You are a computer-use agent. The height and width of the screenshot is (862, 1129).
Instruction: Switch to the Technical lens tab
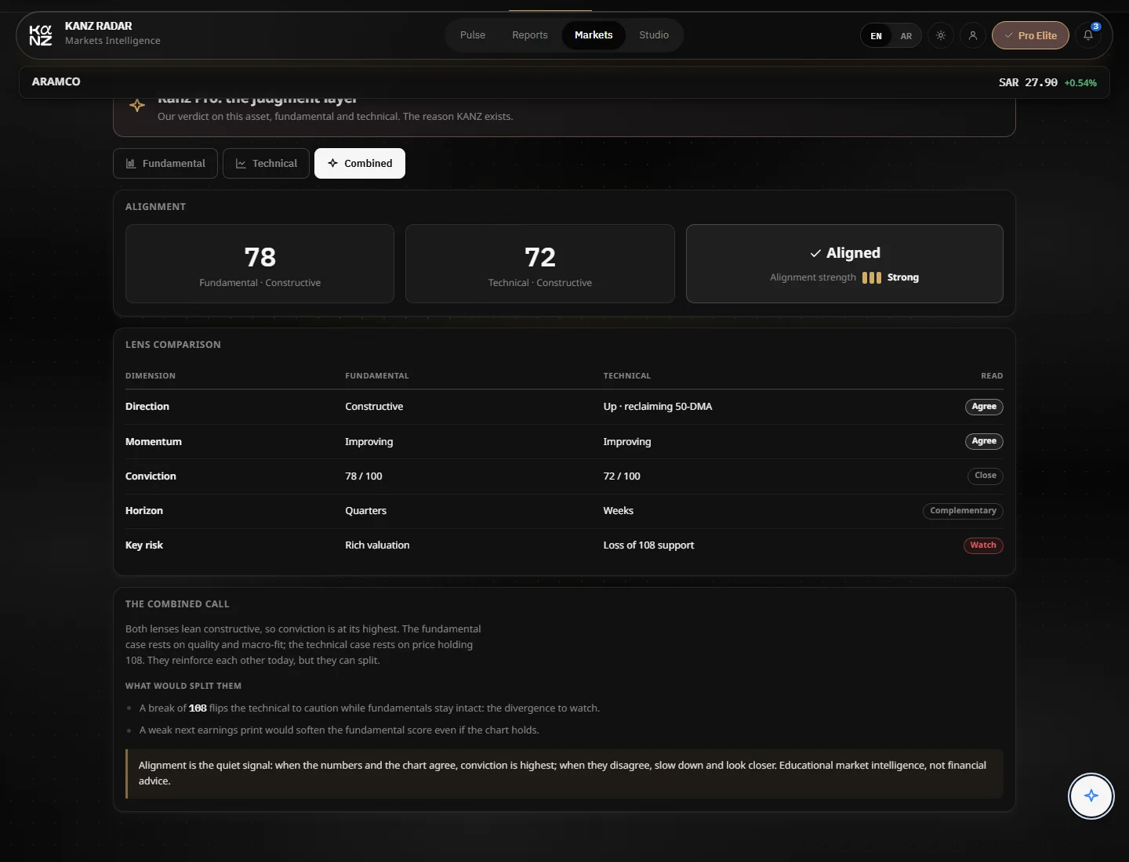267,164
